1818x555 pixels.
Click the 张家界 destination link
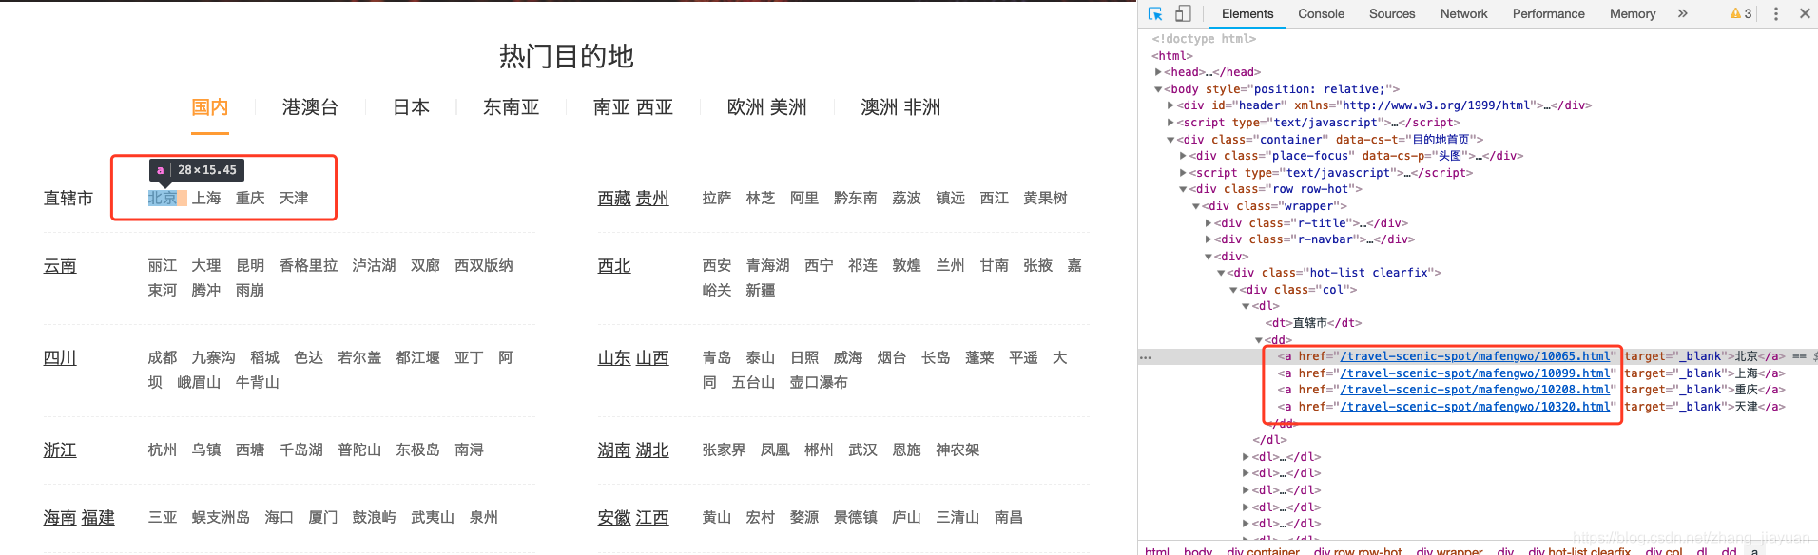(724, 450)
